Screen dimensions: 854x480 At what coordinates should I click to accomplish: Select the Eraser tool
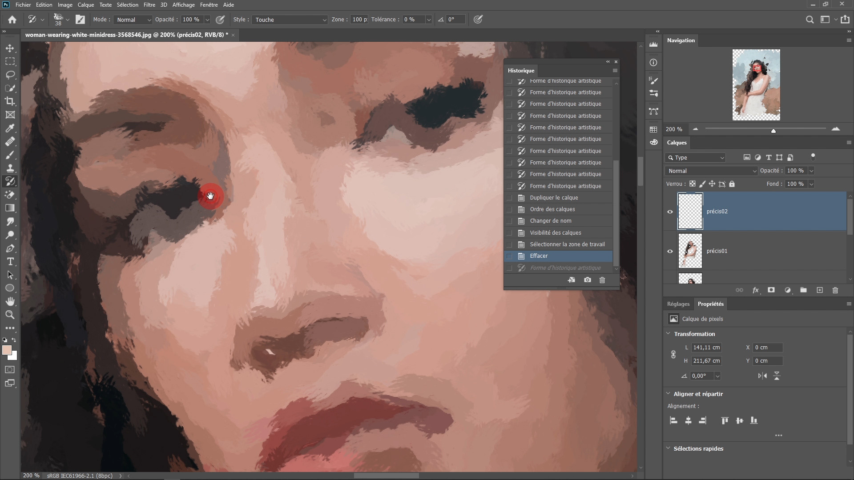coord(10,195)
